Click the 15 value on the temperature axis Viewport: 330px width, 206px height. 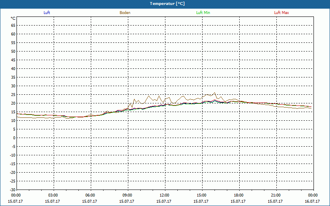[13, 112]
